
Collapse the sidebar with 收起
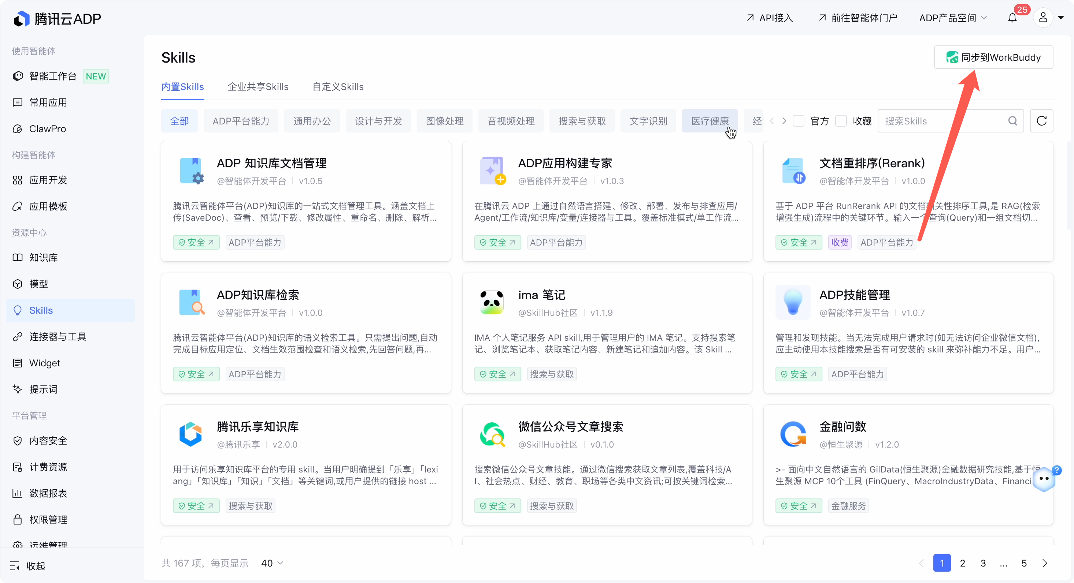click(x=27, y=565)
